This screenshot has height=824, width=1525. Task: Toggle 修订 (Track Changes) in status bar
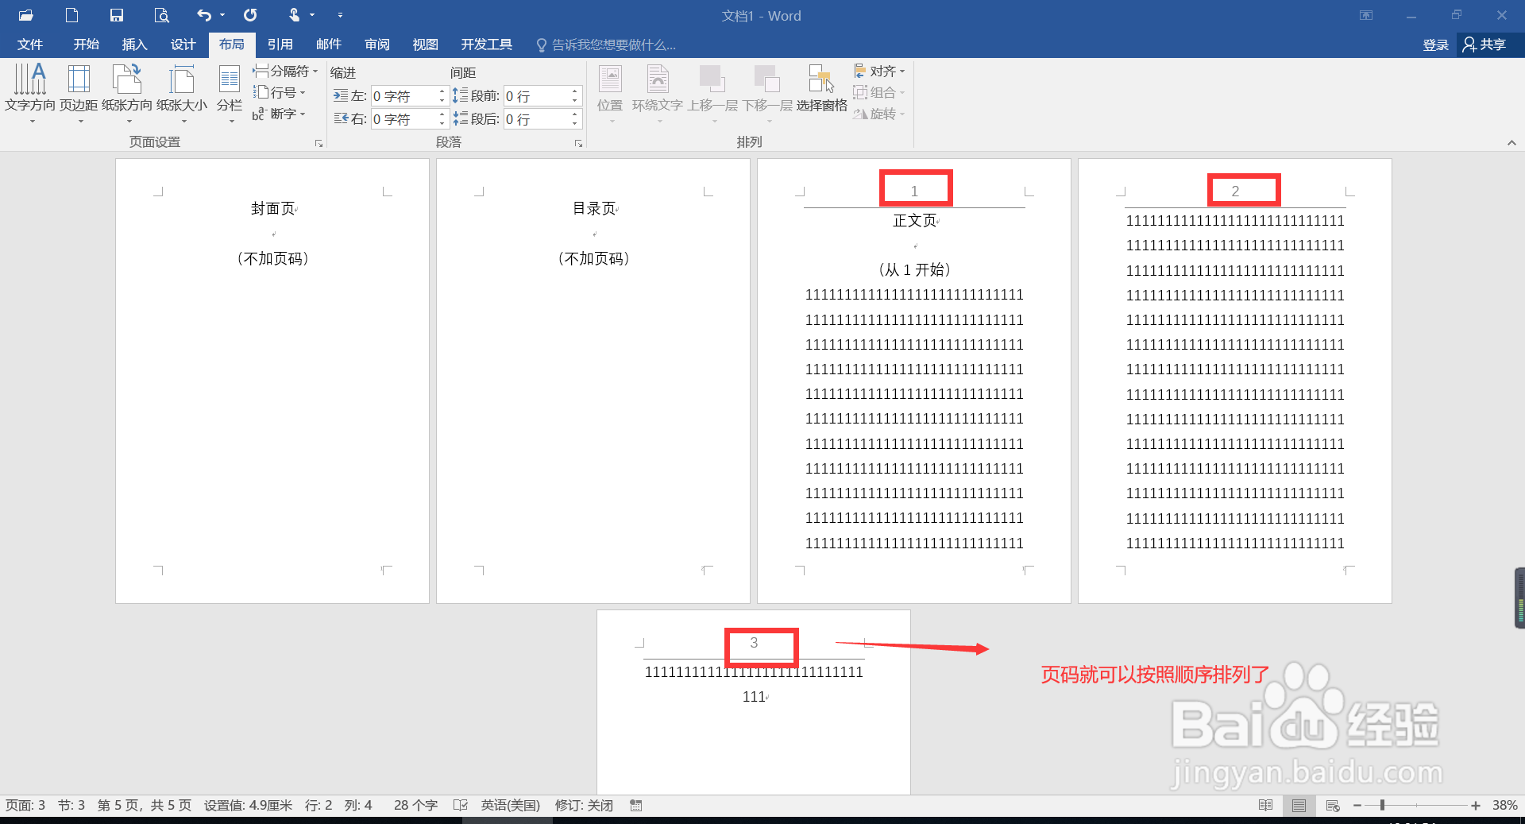click(584, 805)
